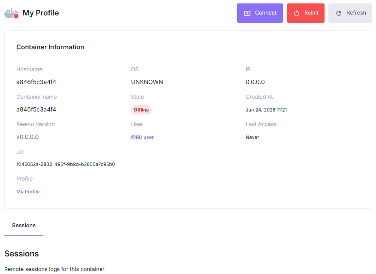Click the Connect button
Viewport: 376px width, 274px height.
[x=260, y=13]
